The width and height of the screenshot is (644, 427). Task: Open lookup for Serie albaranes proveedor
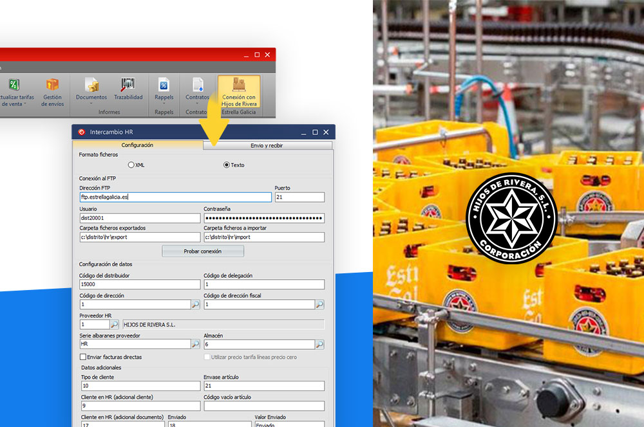pyautogui.click(x=196, y=344)
